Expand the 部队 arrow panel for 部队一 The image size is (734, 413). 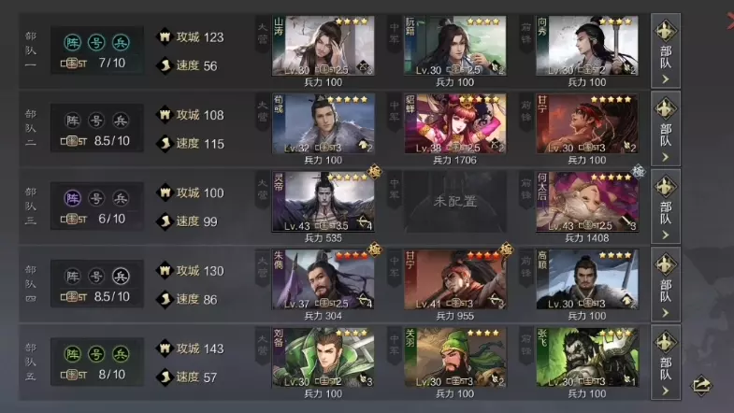coord(666,50)
